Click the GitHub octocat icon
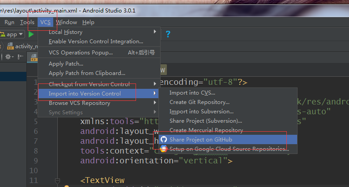The width and height of the screenshot is (349, 187). tap(164, 140)
